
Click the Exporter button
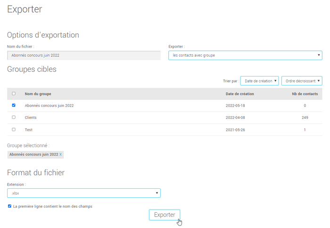[164, 215]
